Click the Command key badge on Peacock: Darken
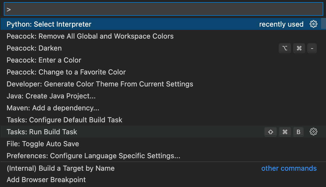The image size is (326, 187). tap(299, 48)
